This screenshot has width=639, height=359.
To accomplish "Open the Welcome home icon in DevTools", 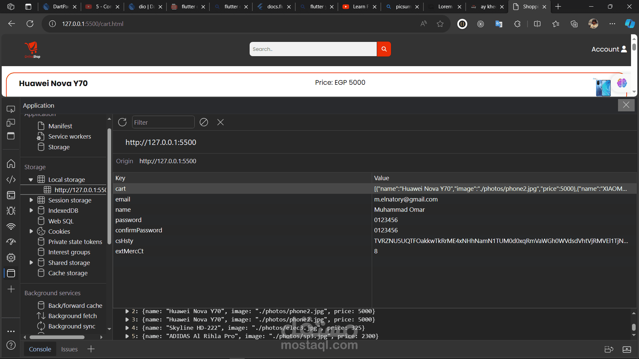I will point(11,164).
